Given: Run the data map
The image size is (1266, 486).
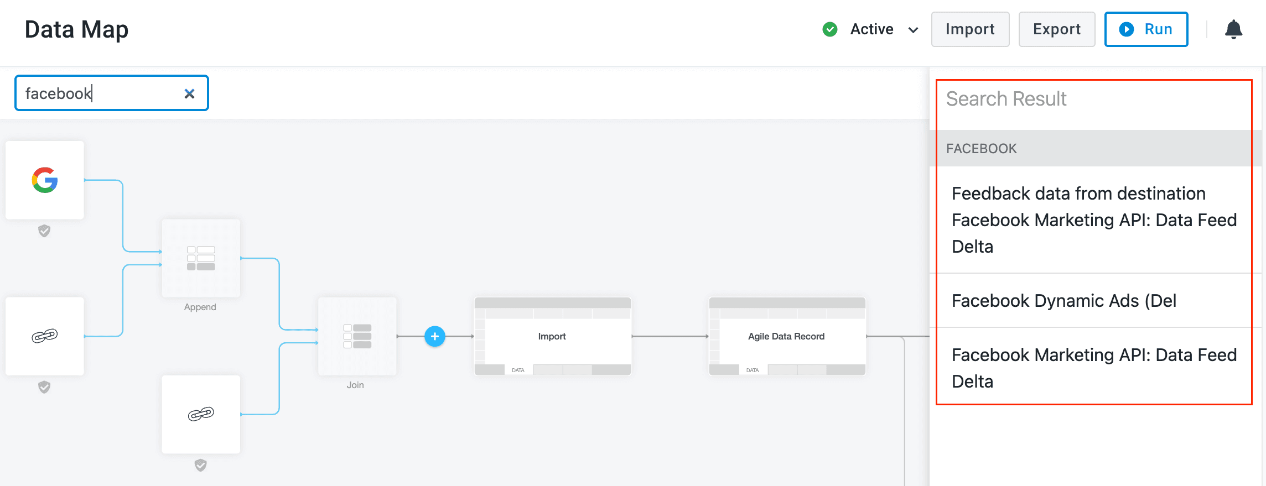Looking at the screenshot, I should coord(1146,29).
